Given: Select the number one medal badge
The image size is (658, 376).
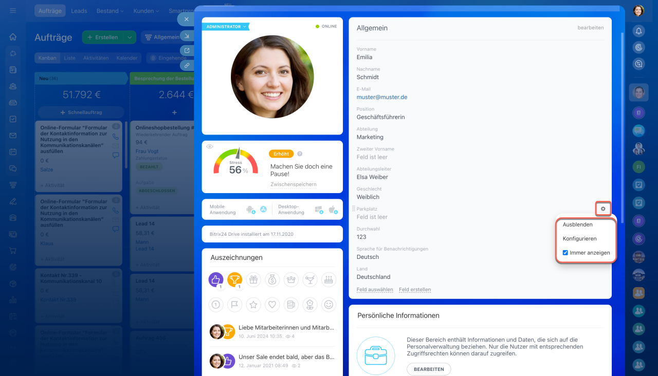Looking at the screenshot, I should pyautogui.click(x=216, y=305).
